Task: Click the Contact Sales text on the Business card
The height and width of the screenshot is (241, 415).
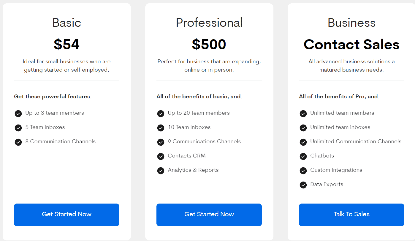Action: click(351, 45)
